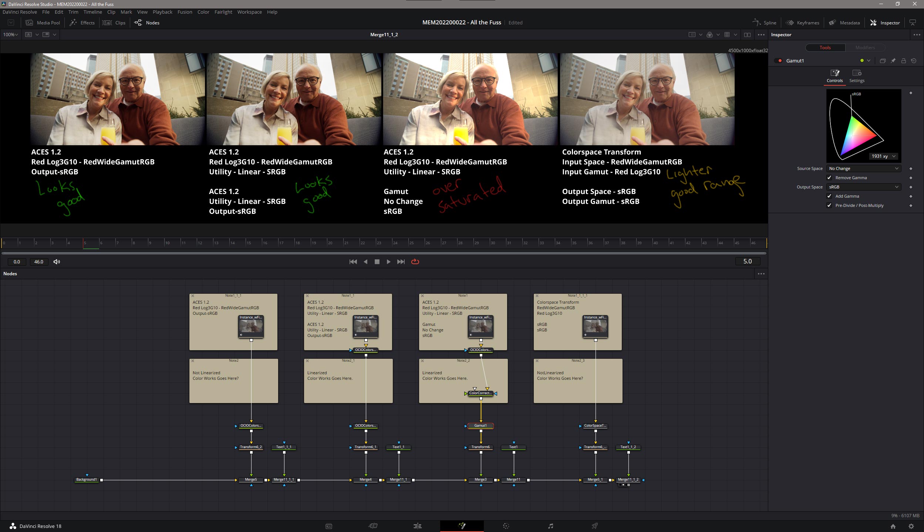The width and height of the screenshot is (924, 532).
Task: Toggle Gamut1 tool enable switch
Action: pyautogui.click(x=778, y=61)
